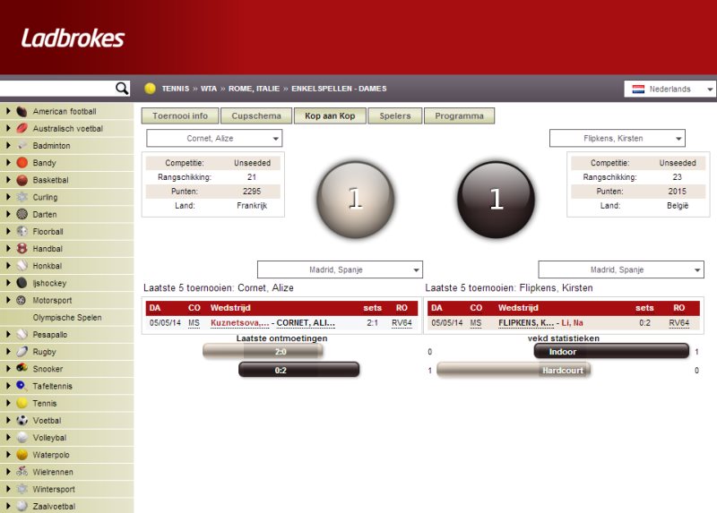Click the Wedstrijd header in Cornet's table

230,308
